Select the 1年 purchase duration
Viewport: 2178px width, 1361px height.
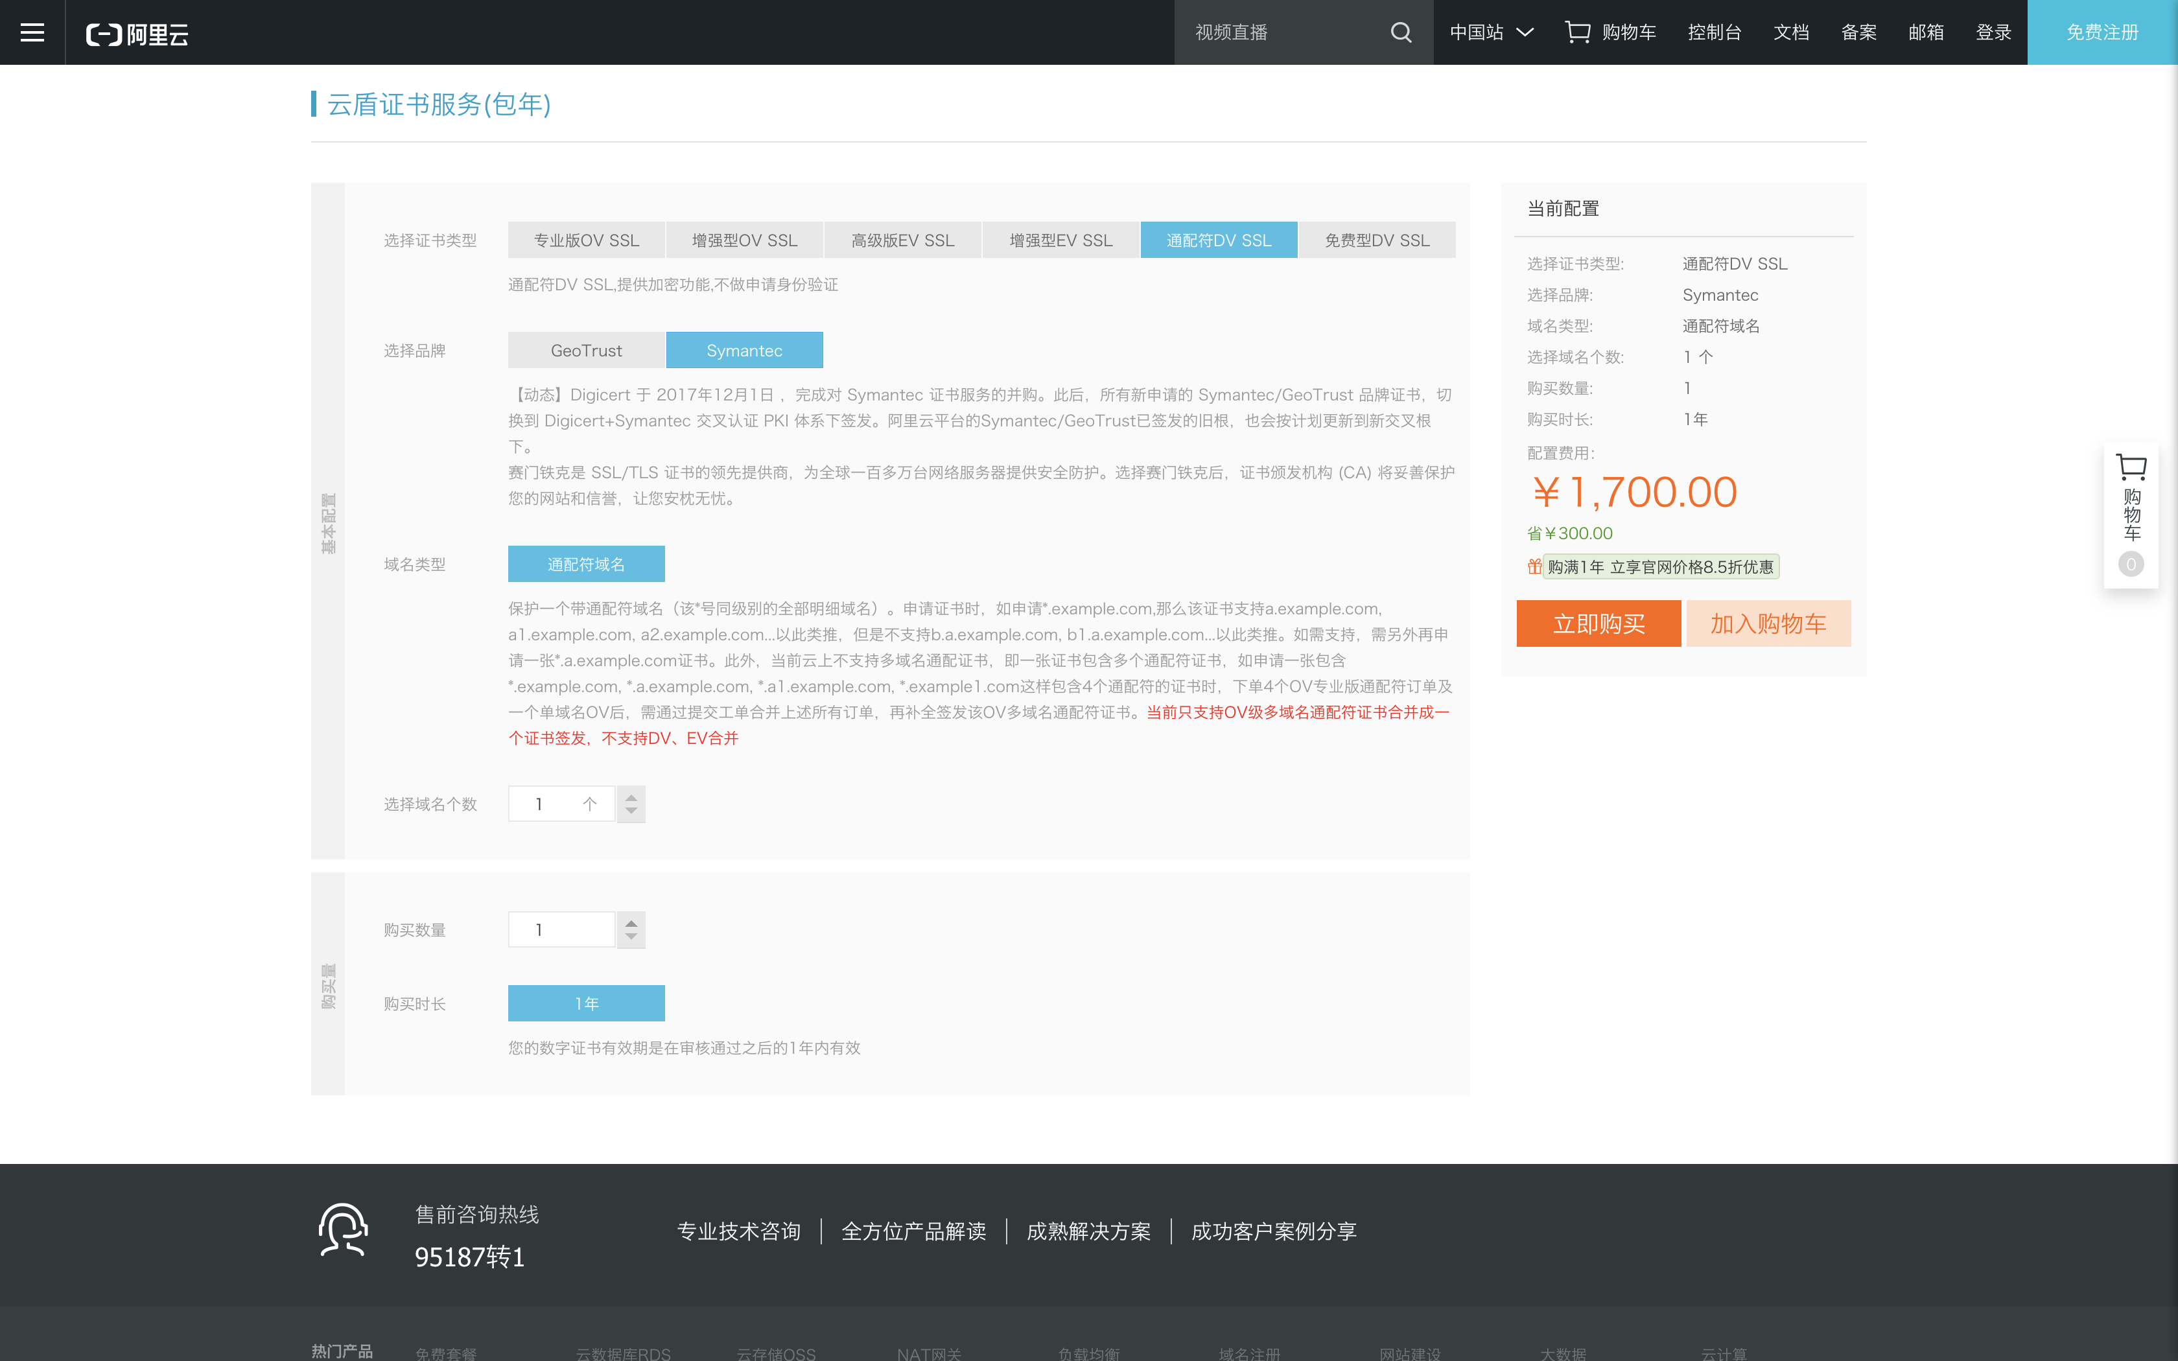pos(587,1004)
